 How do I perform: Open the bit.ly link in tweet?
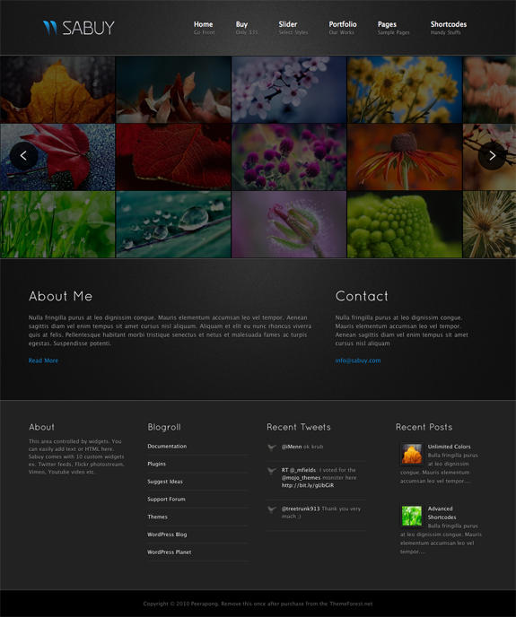click(308, 485)
